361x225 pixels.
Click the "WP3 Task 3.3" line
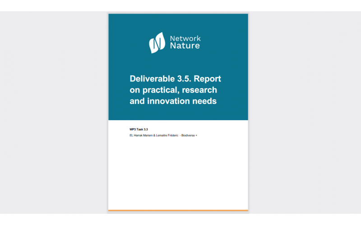pos(139,130)
